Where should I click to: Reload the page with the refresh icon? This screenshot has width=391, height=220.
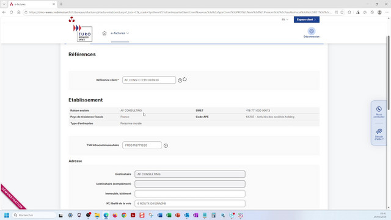click(x=11, y=12)
